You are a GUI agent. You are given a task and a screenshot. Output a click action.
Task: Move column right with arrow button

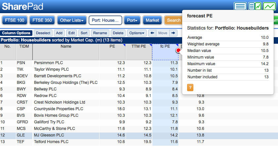click(x=174, y=33)
